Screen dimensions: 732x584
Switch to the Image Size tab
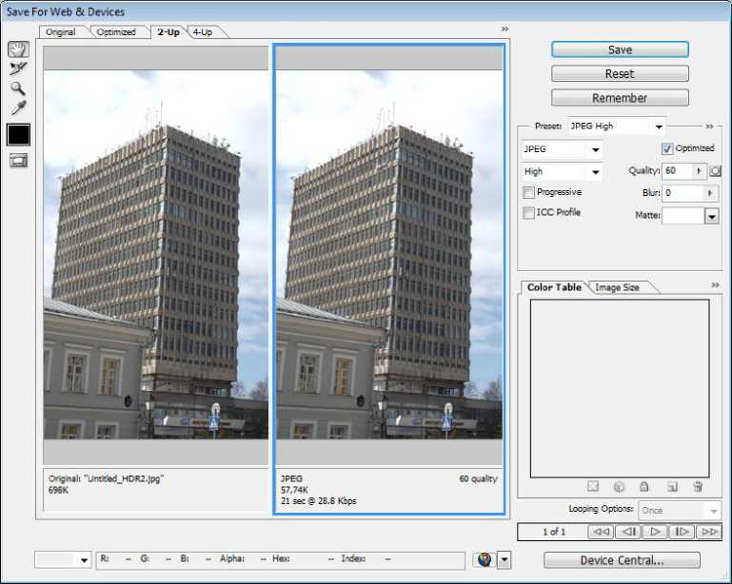617,287
